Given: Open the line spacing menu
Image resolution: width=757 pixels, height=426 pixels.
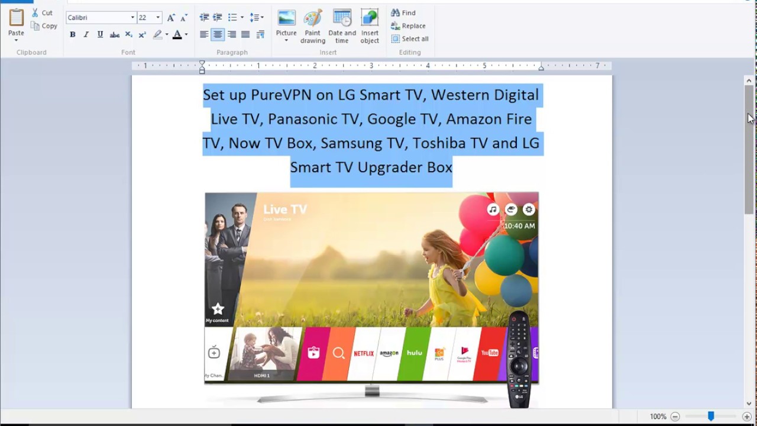Looking at the screenshot, I should [257, 18].
